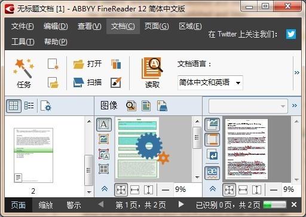
Task: Open the 工具(T) menu
Action: point(23,42)
